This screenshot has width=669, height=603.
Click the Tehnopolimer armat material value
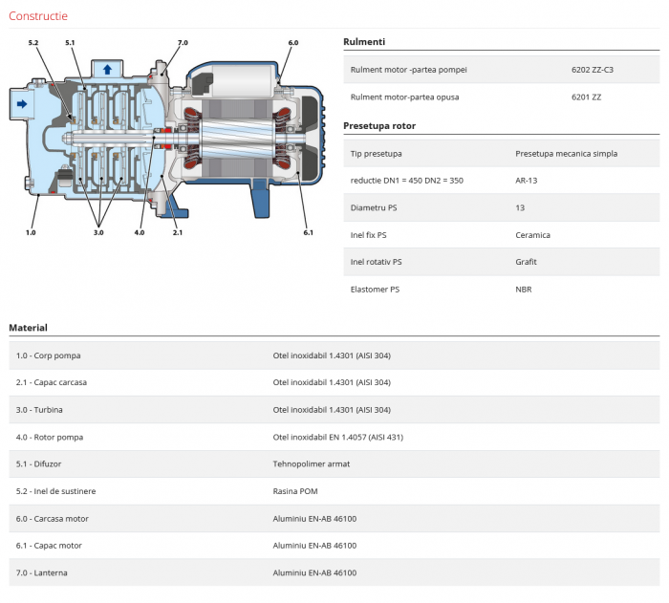pos(312,463)
